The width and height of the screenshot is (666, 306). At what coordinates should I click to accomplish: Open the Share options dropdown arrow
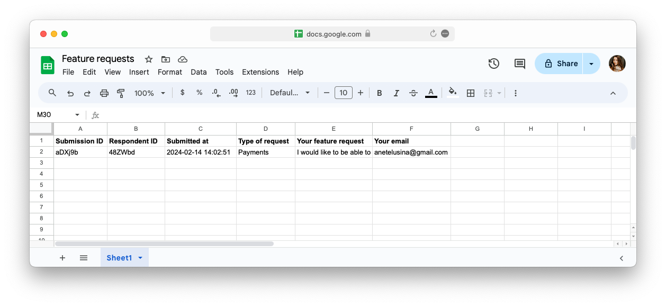(591, 64)
